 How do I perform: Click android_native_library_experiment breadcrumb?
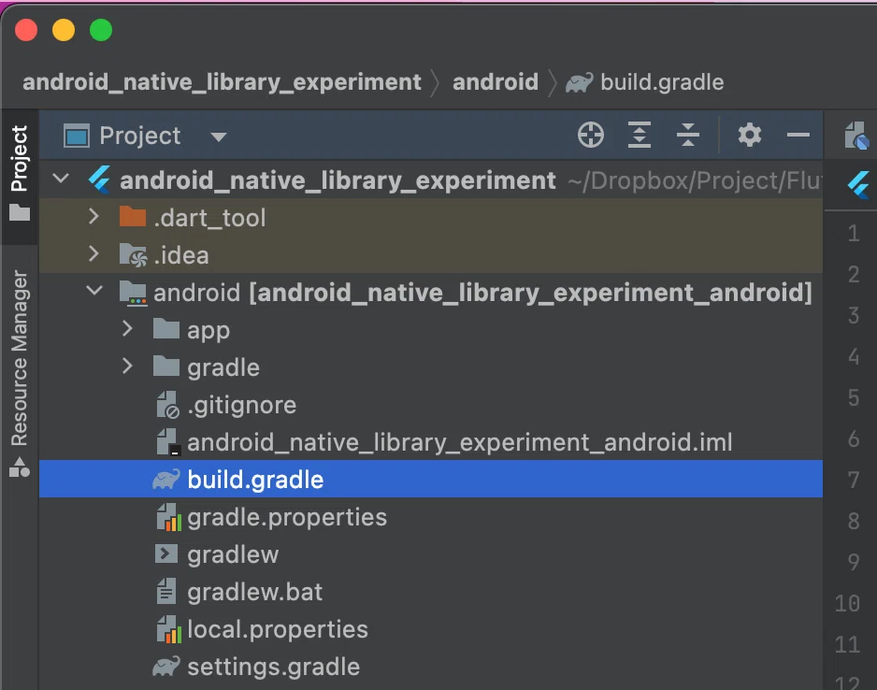pos(222,82)
